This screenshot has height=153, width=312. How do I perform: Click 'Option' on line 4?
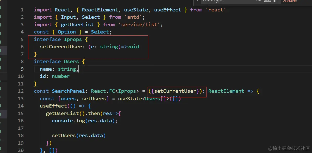67,32
